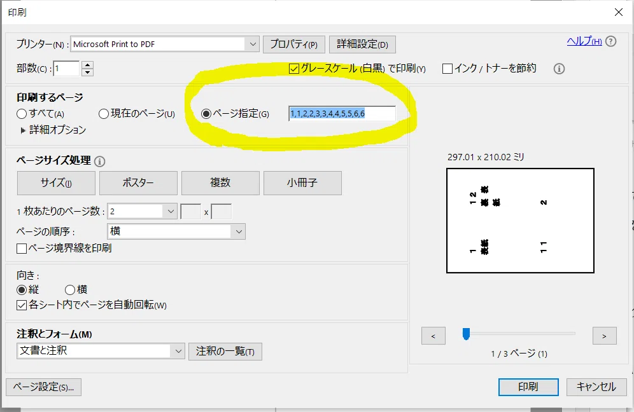This screenshot has height=412, width=634.
Task: Click 注釈の一覧 button
Action: [x=225, y=352]
